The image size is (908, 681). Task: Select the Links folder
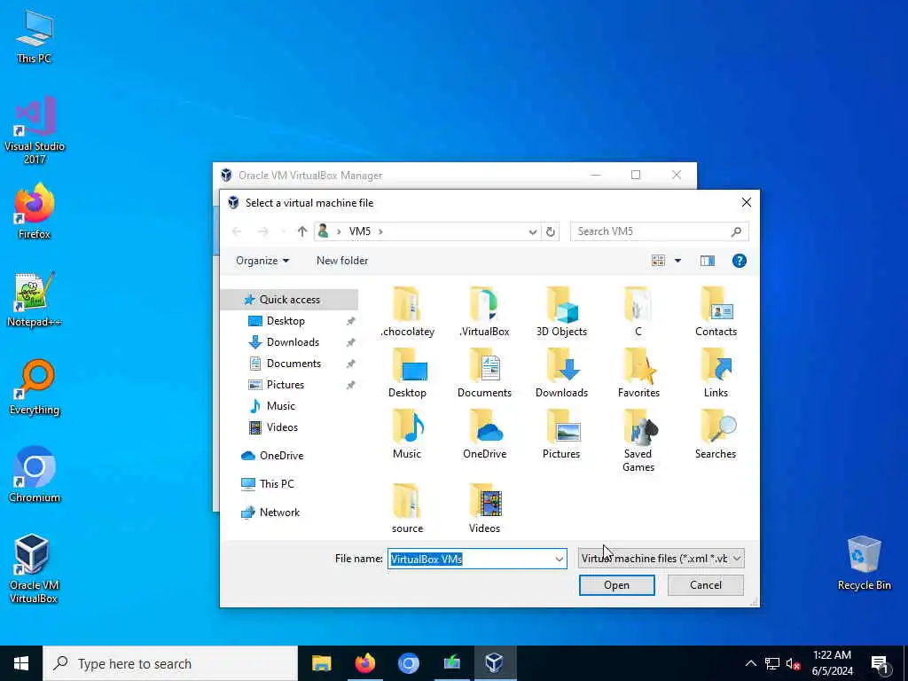(716, 373)
